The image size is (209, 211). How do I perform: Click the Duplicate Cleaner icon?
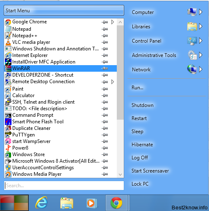[x=8, y=128]
